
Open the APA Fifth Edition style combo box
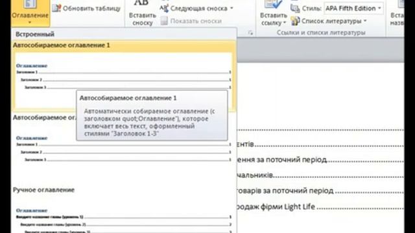pyautogui.click(x=353, y=8)
